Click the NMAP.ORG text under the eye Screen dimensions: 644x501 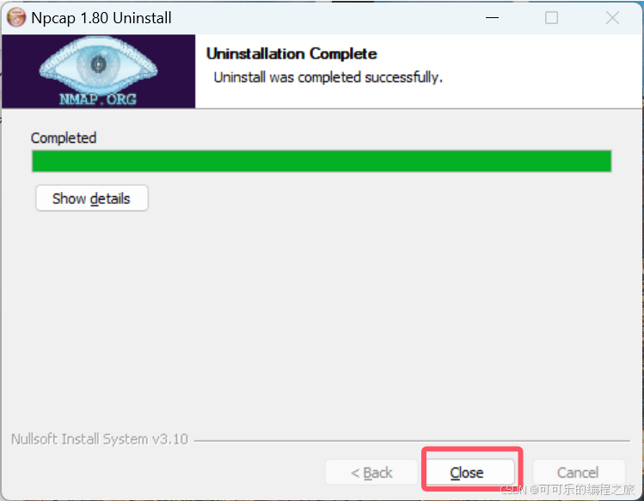(x=98, y=99)
